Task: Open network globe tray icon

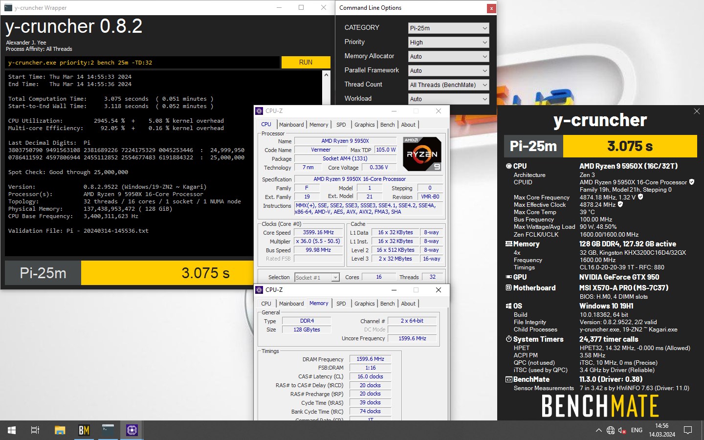Action: (x=611, y=430)
